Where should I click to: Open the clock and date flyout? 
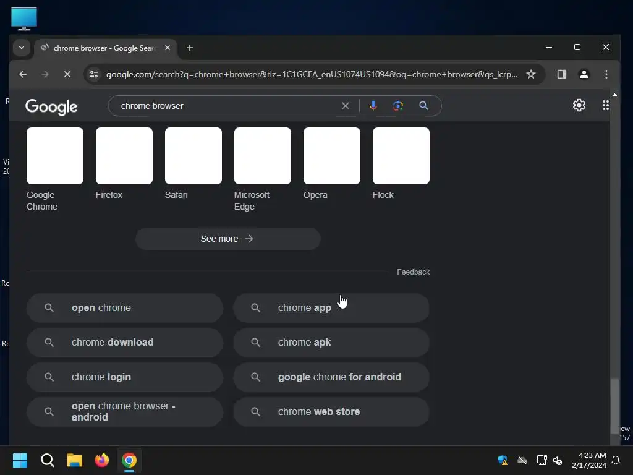click(589, 460)
